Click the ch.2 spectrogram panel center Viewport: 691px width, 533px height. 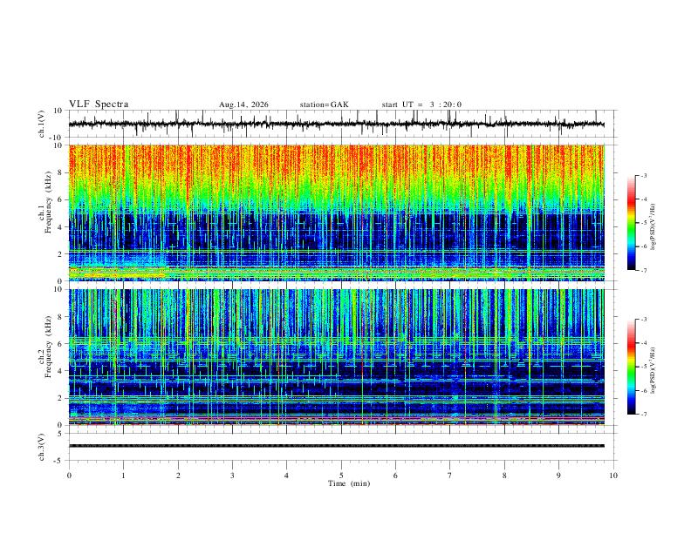pos(337,357)
